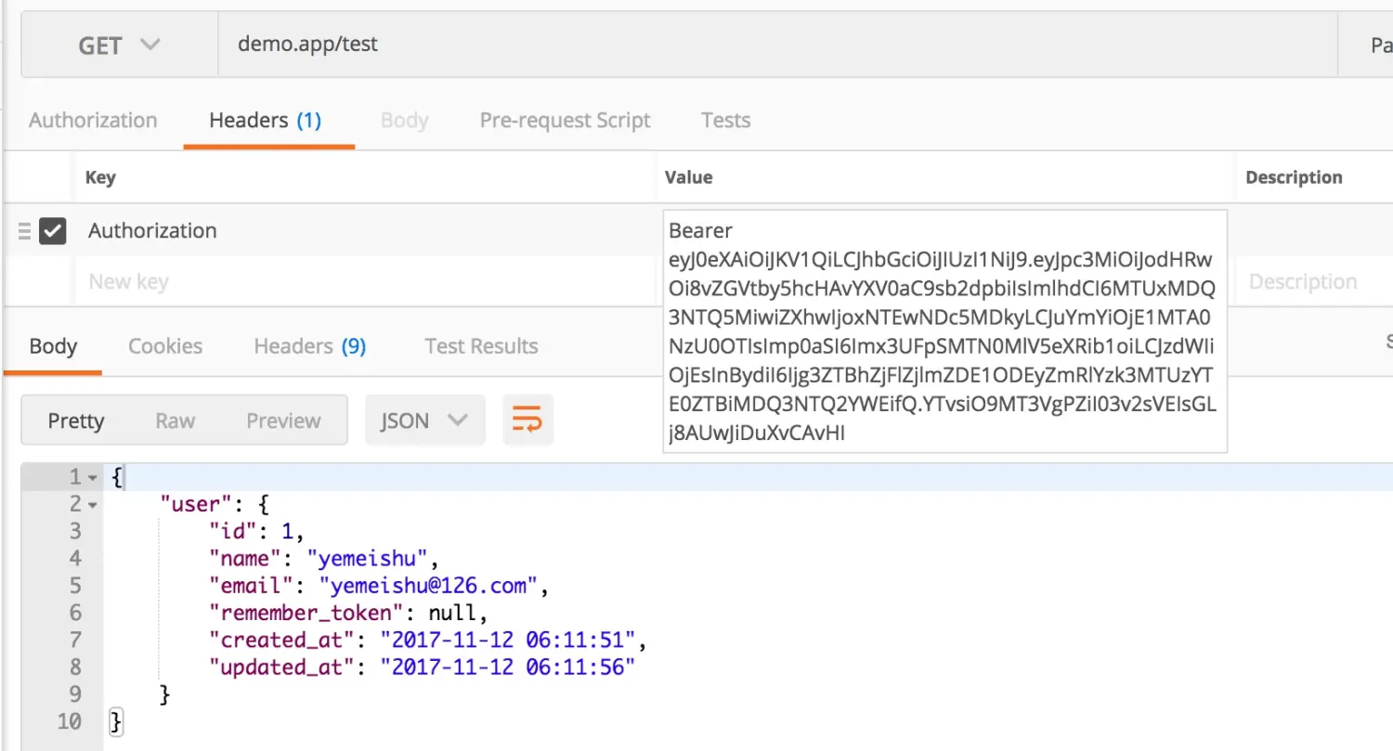The image size is (1393, 751).
Task: Click the "yemeishu@126.com" email value
Action: coord(429,586)
